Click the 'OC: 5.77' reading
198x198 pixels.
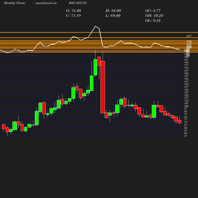click(x=153, y=11)
